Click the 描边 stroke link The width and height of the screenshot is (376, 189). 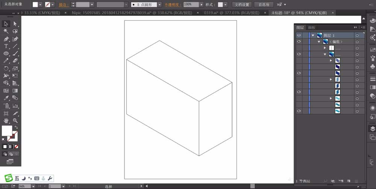pos(64,5)
